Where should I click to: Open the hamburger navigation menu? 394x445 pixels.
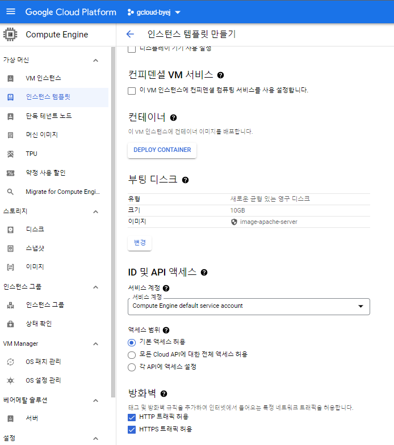(11, 12)
